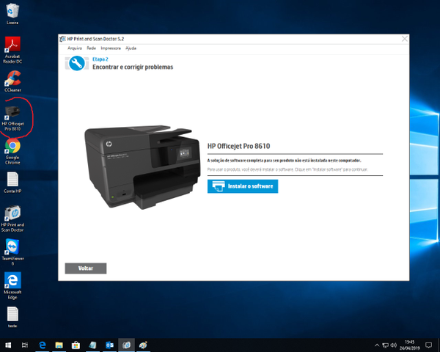
Task: Select the teste text file icon
Action: [12, 318]
